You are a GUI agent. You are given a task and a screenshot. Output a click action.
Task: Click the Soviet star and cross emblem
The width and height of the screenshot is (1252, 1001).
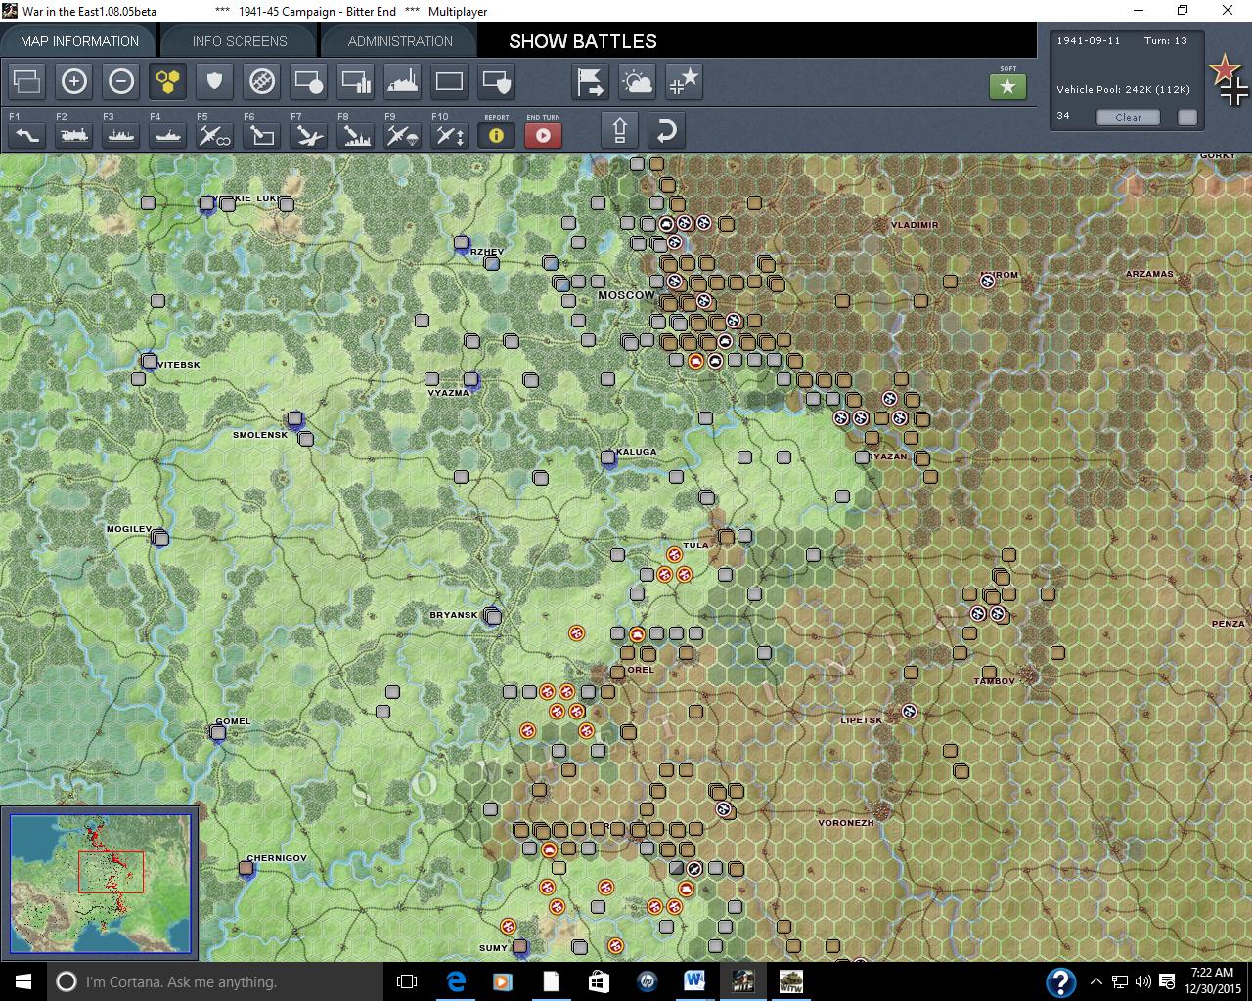coord(1228,80)
